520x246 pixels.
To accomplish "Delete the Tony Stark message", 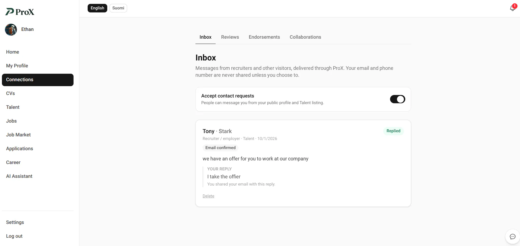I will pyautogui.click(x=208, y=196).
